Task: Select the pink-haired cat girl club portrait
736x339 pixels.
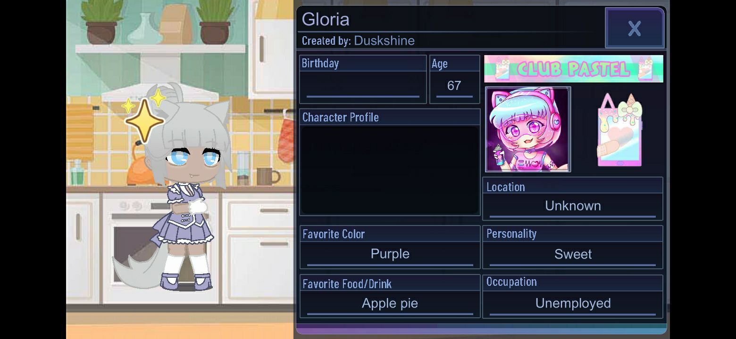Action: [x=528, y=129]
